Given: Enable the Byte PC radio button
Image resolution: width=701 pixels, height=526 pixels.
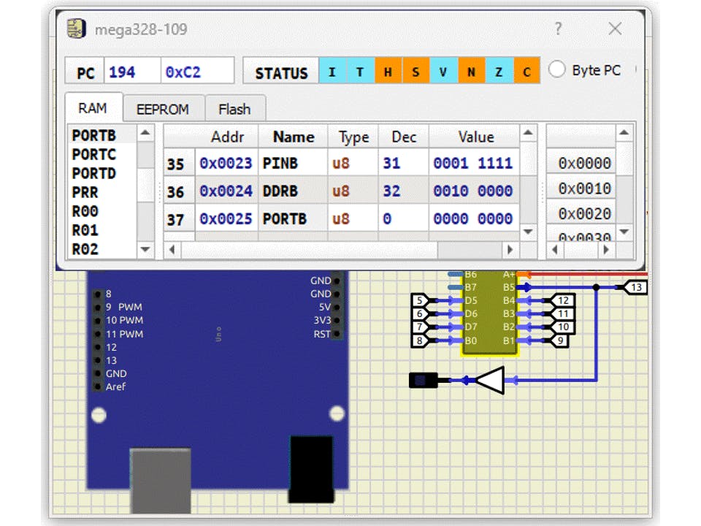Looking at the screenshot, I should coord(557,70).
